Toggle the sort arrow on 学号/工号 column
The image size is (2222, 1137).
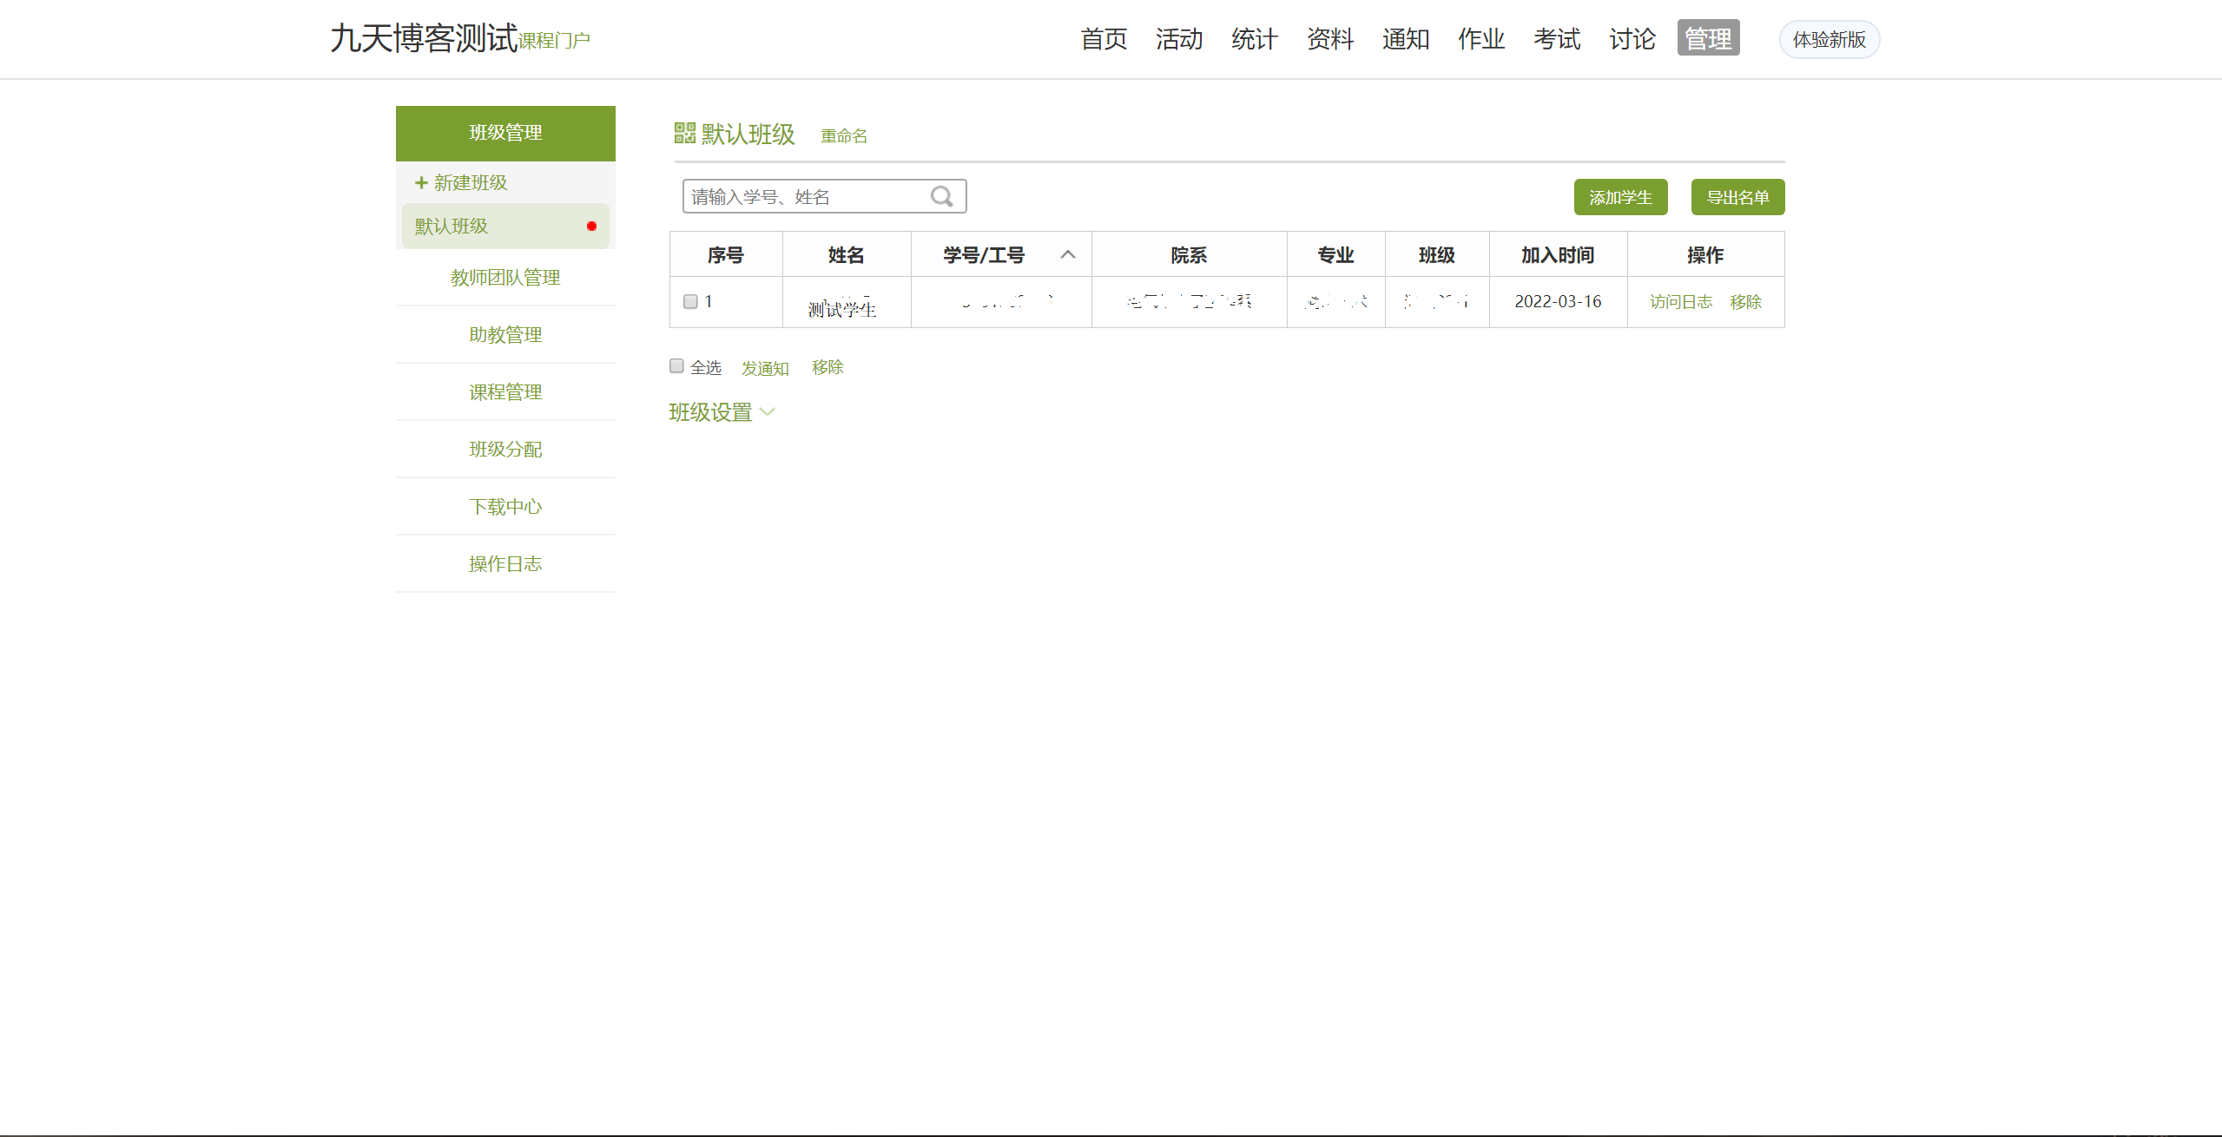(1067, 254)
